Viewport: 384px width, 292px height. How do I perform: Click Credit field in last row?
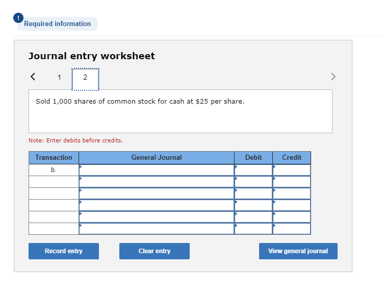pos(292,229)
